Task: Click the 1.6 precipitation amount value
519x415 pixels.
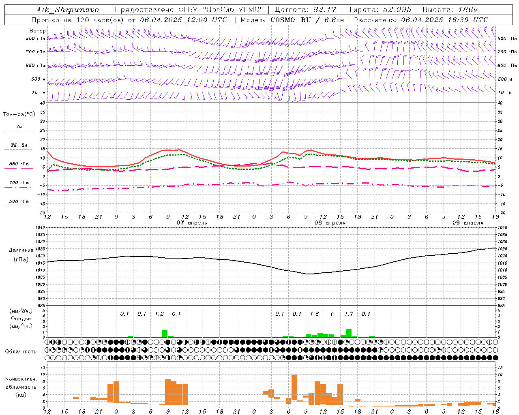Action: tap(314, 314)
